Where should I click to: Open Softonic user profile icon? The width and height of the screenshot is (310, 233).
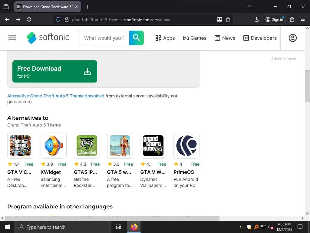pyautogui.click(x=293, y=38)
